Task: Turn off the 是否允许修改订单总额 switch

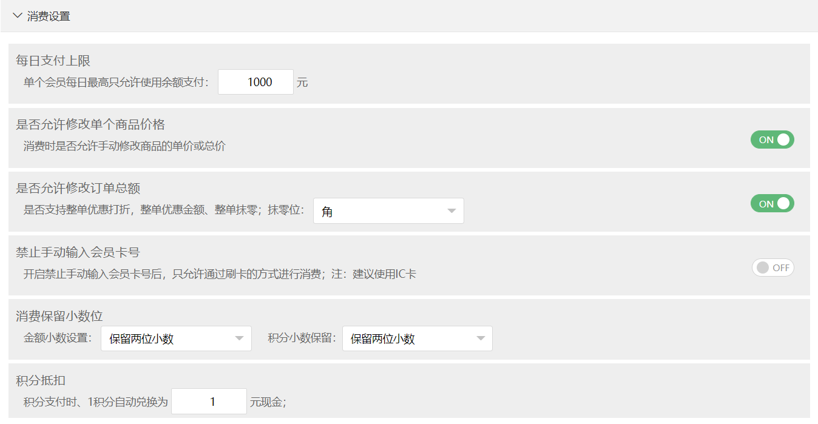Action: click(772, 204)
